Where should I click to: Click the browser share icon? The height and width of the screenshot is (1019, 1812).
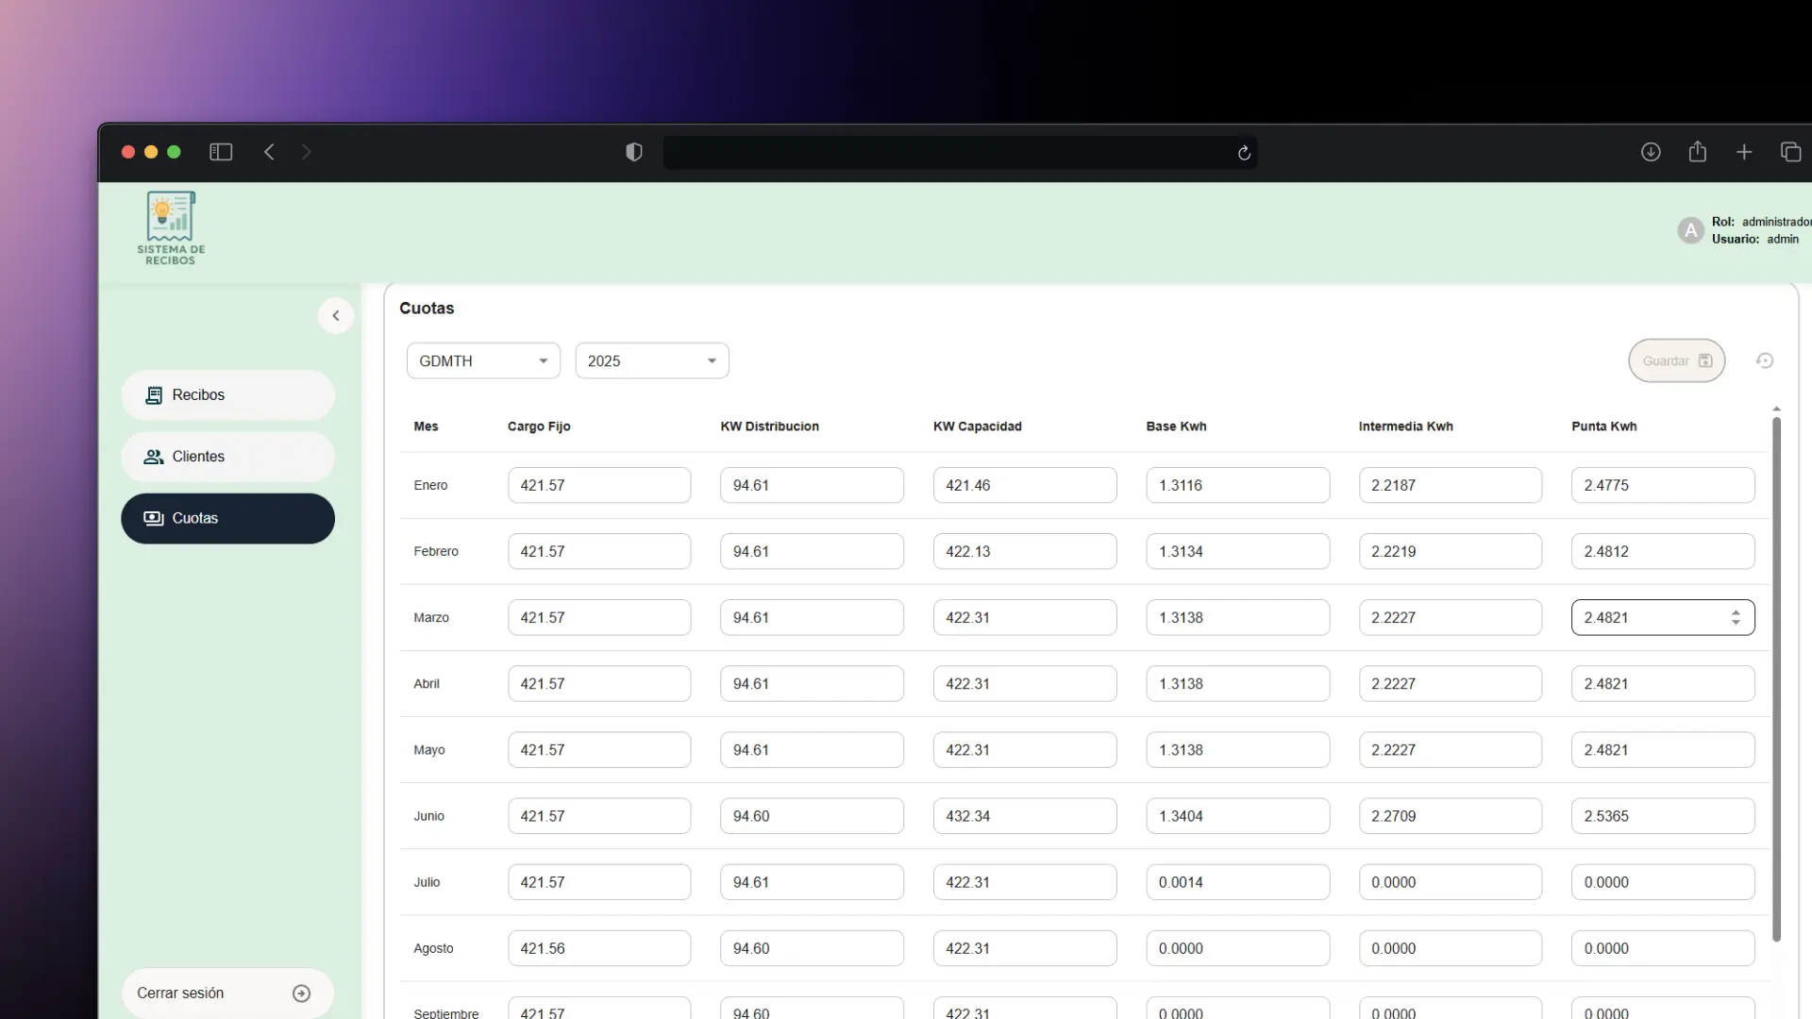[1697, 152]
